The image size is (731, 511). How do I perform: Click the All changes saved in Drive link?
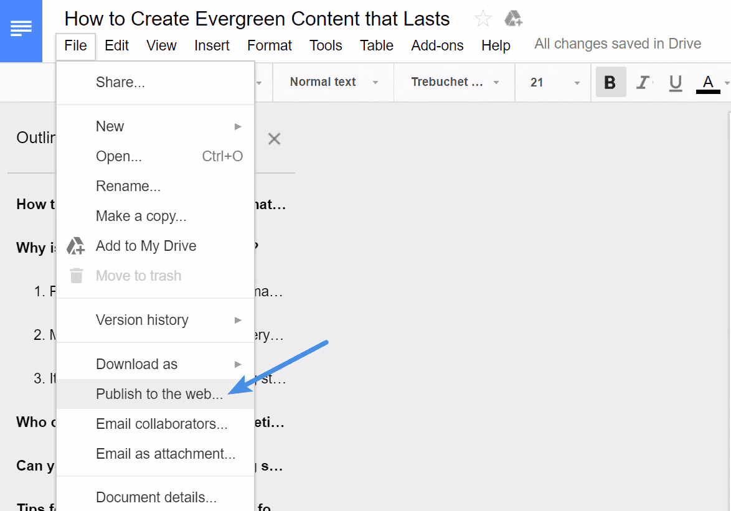pos(616,44)
